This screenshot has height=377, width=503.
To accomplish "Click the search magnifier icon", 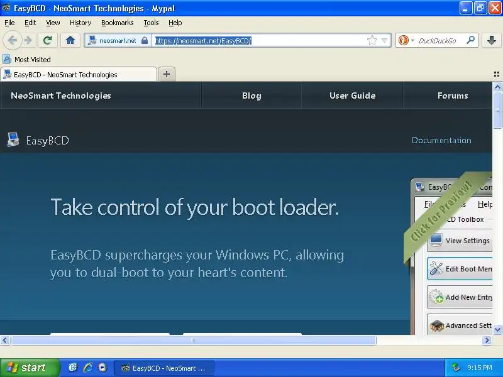I will 470,40.
